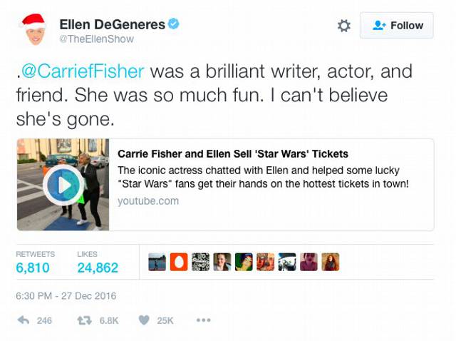Open the @CarriefFisher mention link
456x341 pixels.
coord(83,71)
